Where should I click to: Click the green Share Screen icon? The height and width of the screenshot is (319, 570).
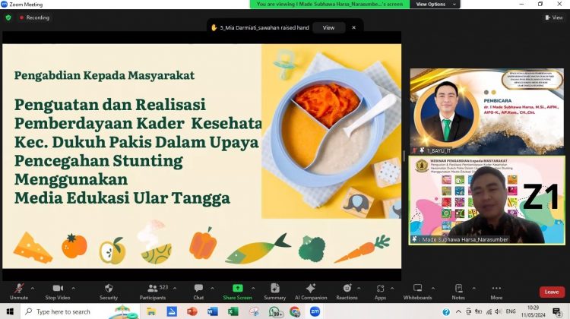(x=237, y=289)
